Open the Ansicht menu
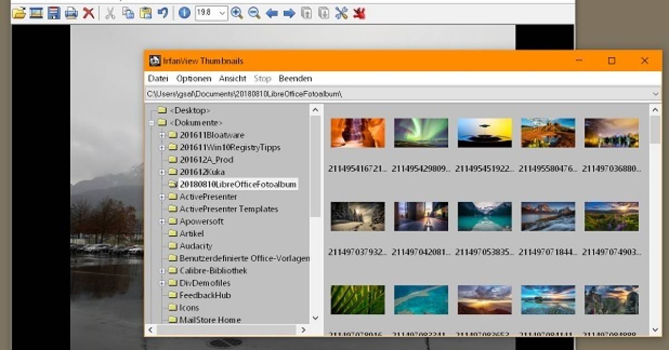Viewport: 669px width, 350px height. pos(232,78)
